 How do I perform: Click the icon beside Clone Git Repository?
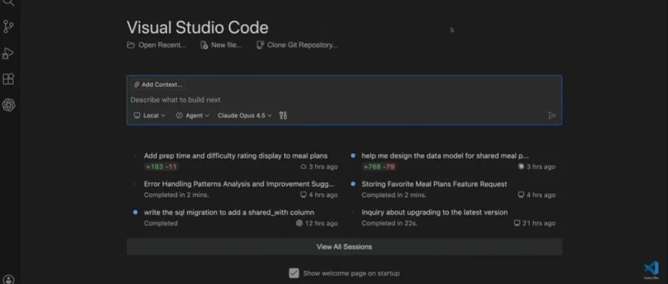[260, 45]
